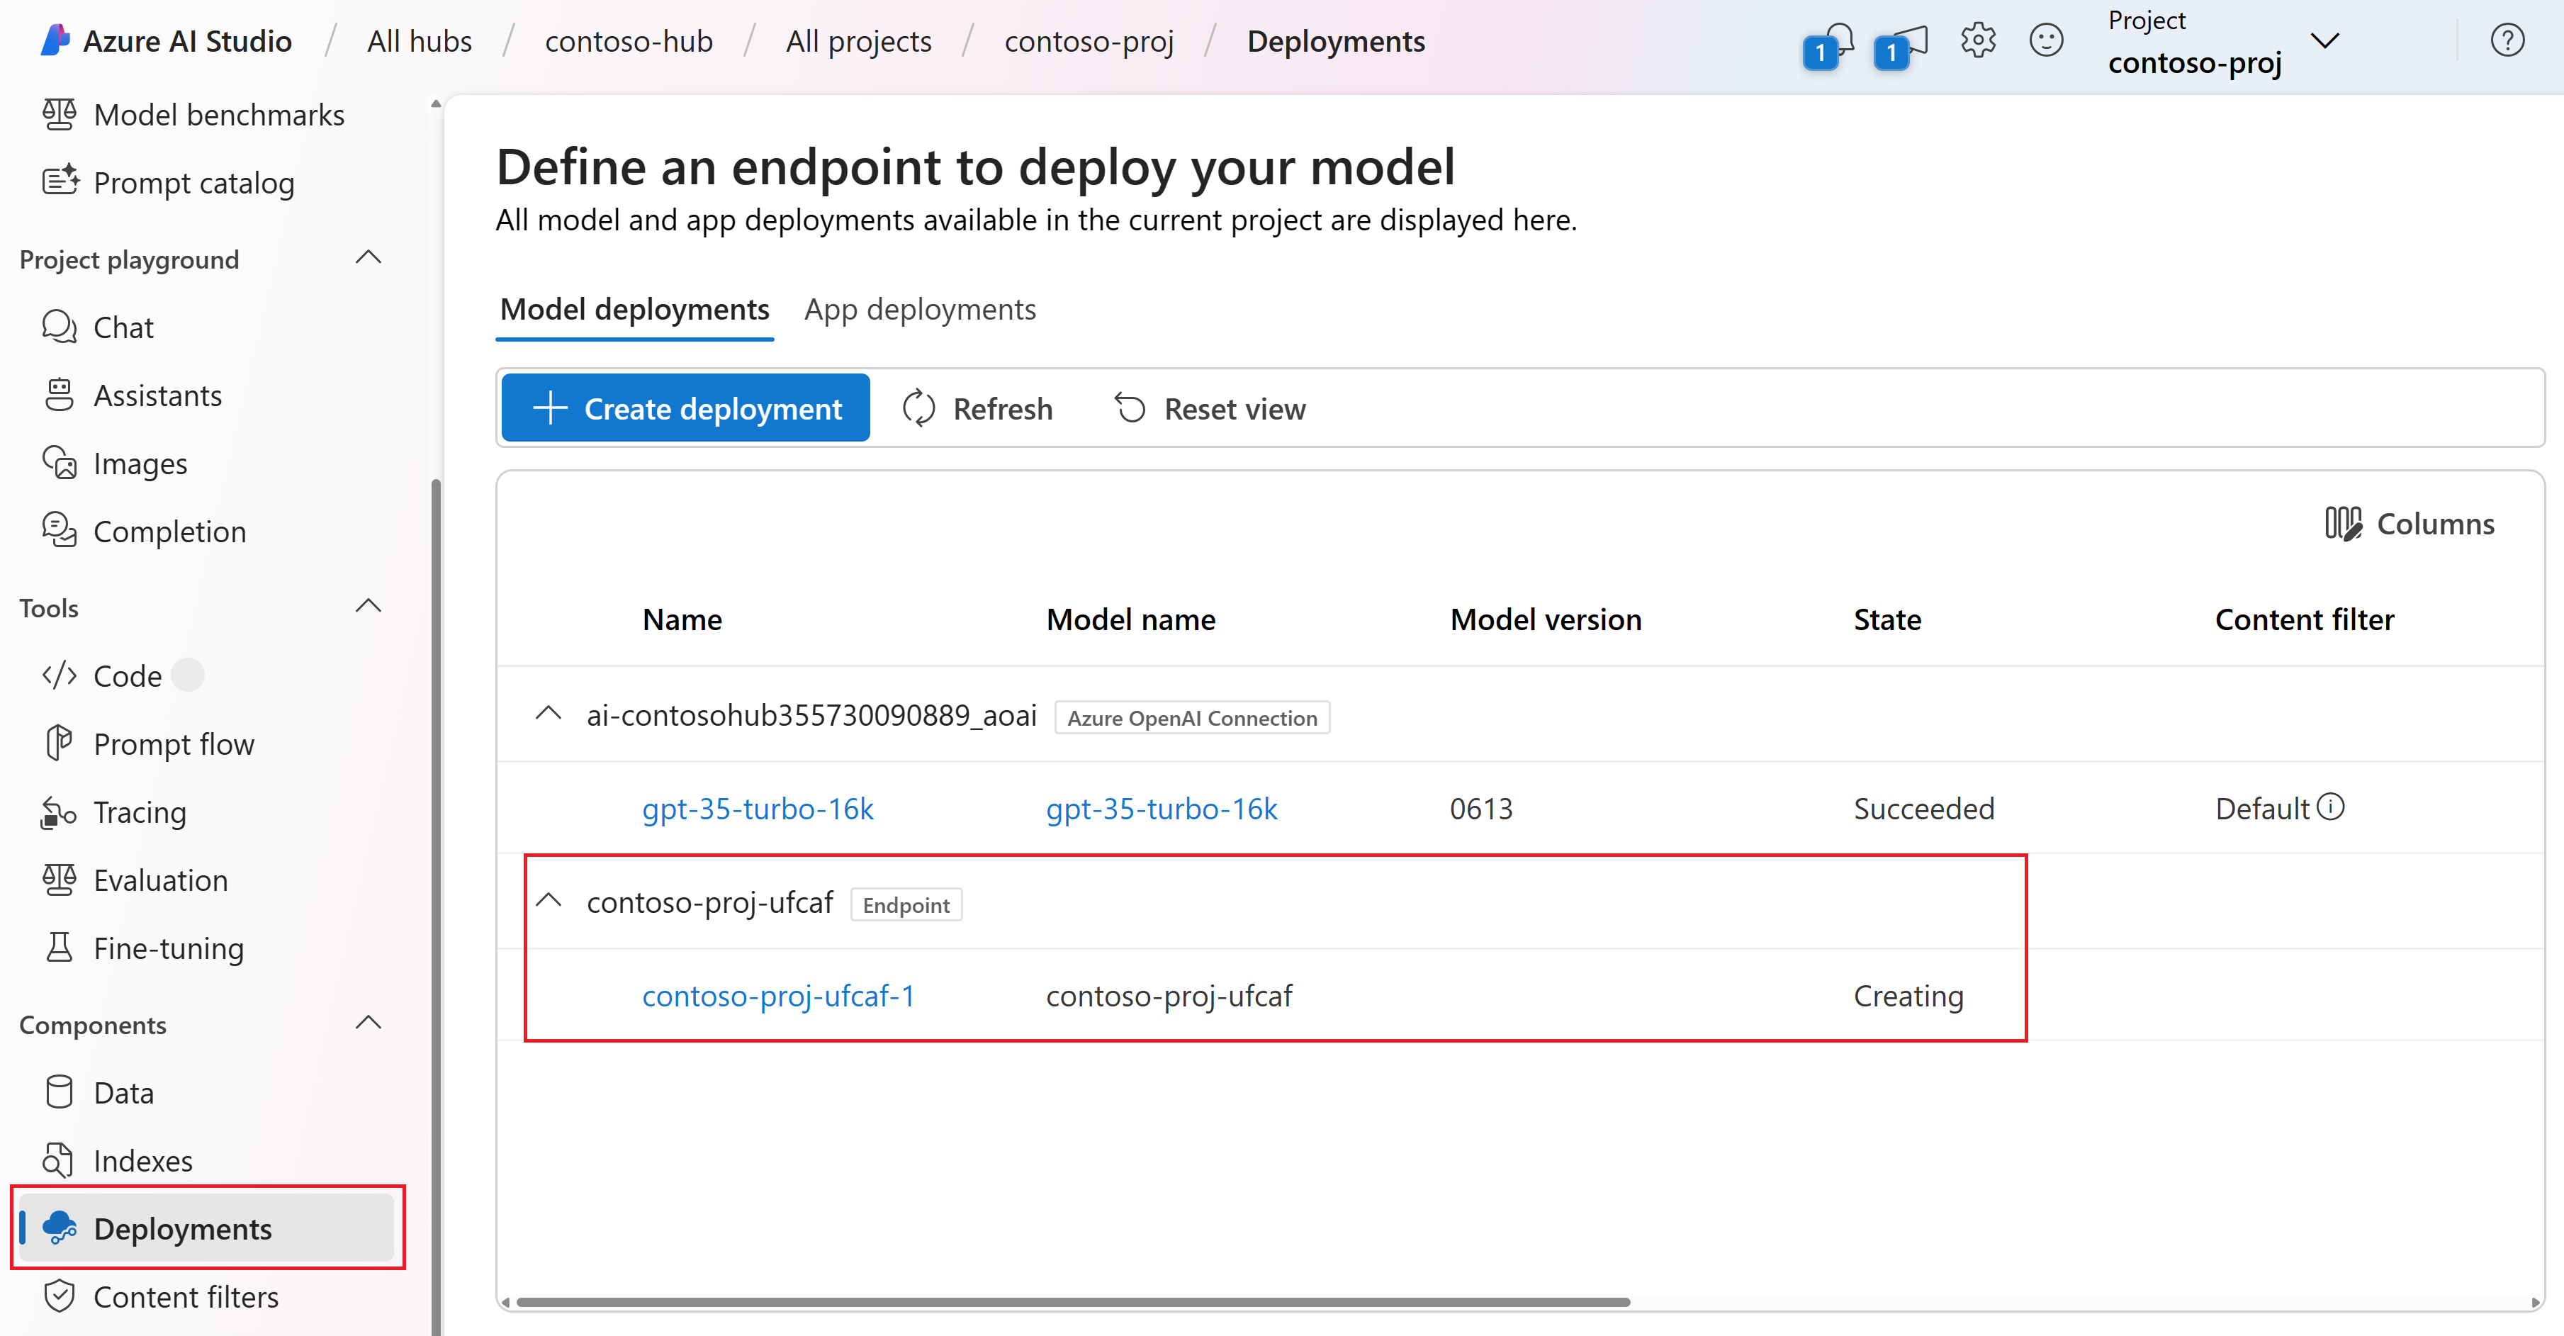The image size is (2564, 1336).
Task: Click the Fine-tuning flask icon
Action: [59, 948]
